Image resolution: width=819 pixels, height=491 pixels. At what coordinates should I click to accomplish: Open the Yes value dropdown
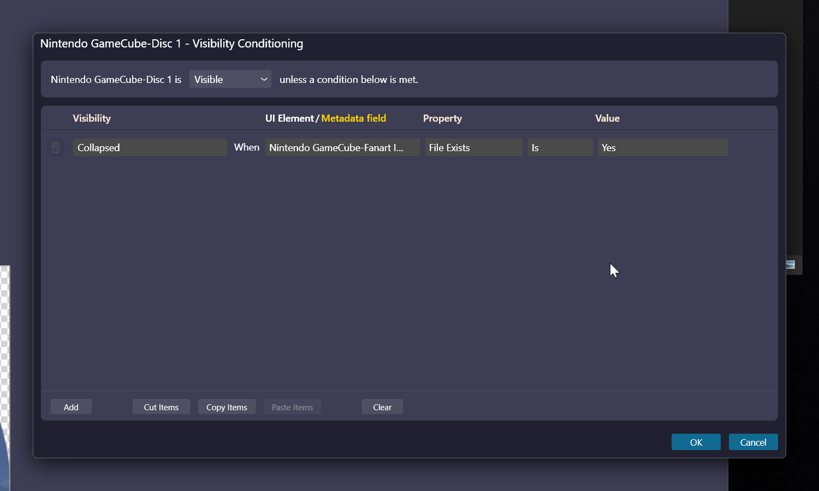point(662,147)
